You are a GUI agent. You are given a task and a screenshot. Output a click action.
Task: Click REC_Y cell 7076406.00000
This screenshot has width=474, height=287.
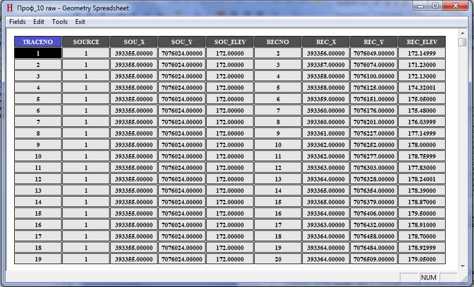coord(374,213)
